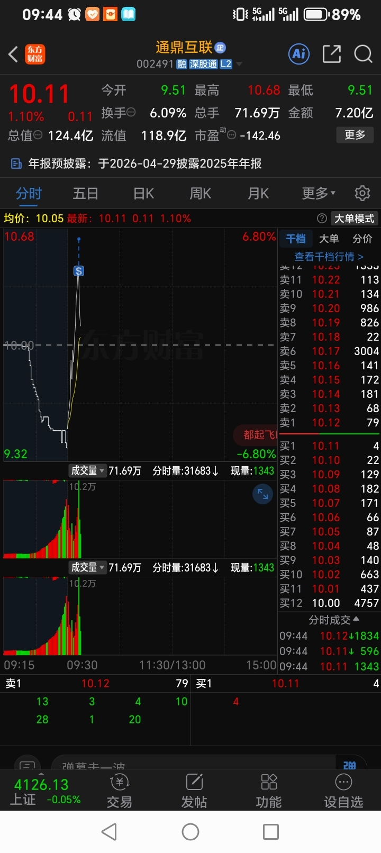381x853 pixels.
Task: Select the 分价 tab
Action: coord(362,239)
